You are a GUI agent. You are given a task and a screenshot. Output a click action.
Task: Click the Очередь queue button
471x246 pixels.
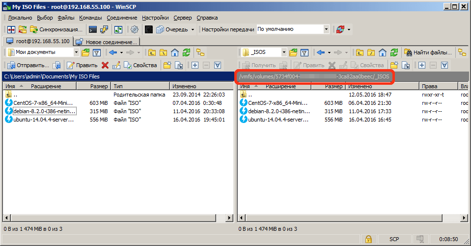172,29
